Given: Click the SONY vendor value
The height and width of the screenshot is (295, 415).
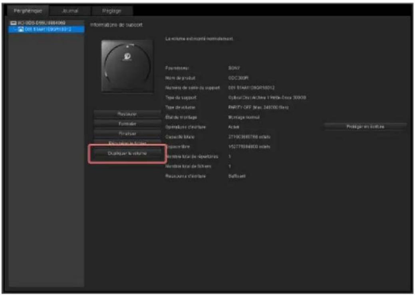Looking at the screenshot, I should click(234, 68).
